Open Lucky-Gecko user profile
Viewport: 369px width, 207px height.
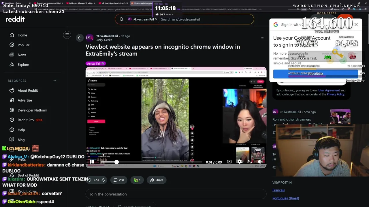tap(104, 40)
